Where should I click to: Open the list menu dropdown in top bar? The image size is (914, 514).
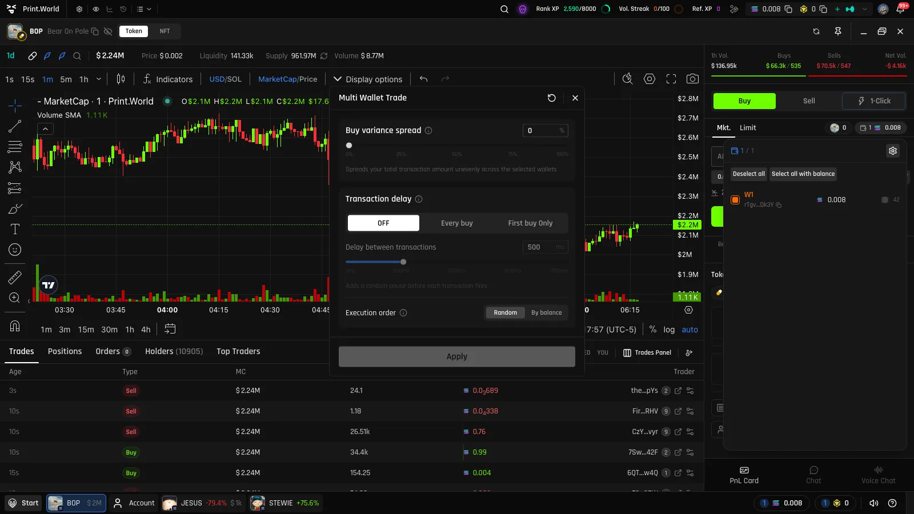point(144,9)
